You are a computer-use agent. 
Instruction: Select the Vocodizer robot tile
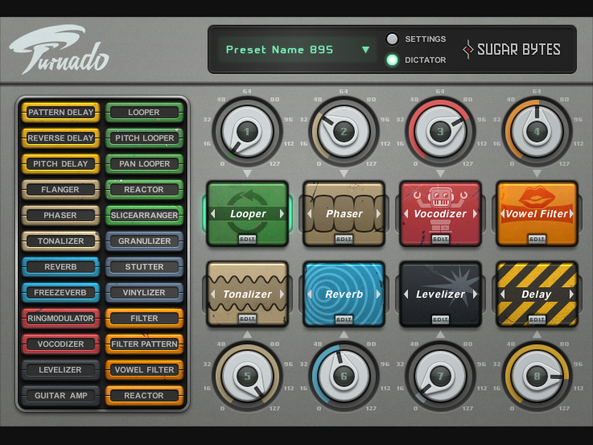(440, 213)
